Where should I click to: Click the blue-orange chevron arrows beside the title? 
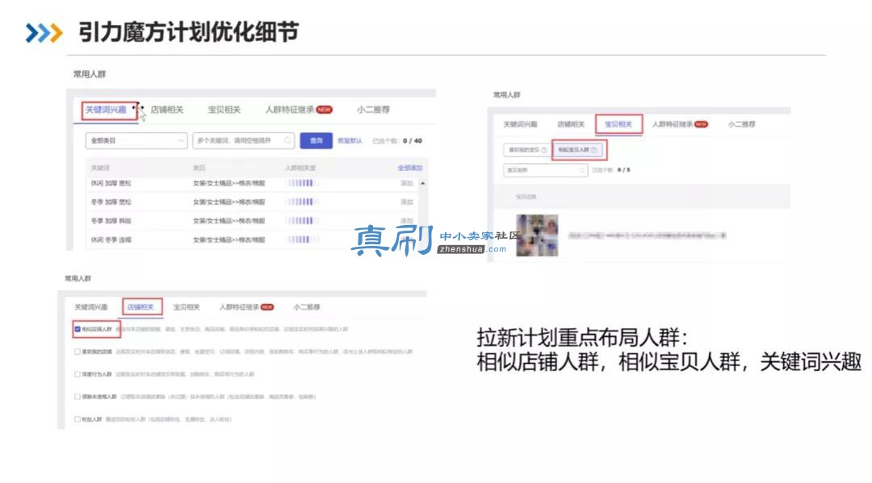pos(44,33)
